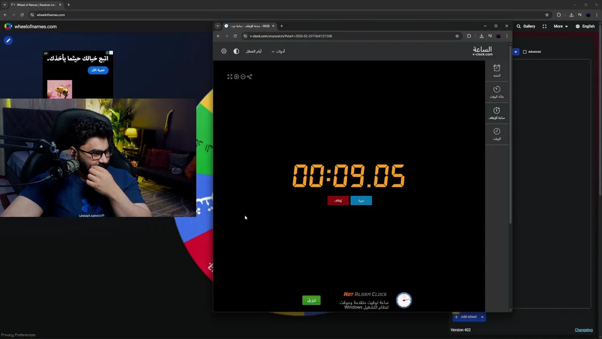Reload the v-clock page
This screenshot has width=602, height=339.
click(x=235, y=36)
